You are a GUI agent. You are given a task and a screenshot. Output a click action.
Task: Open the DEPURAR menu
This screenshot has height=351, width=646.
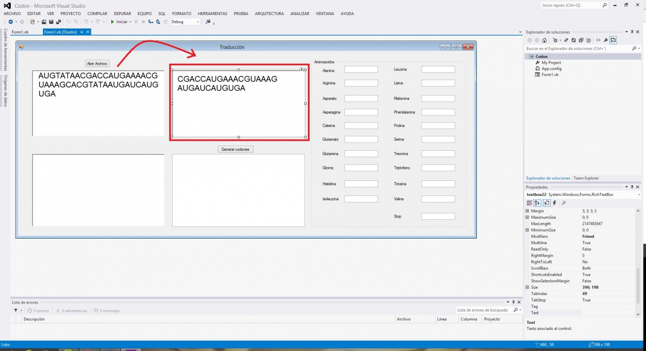tap(122, 14)
